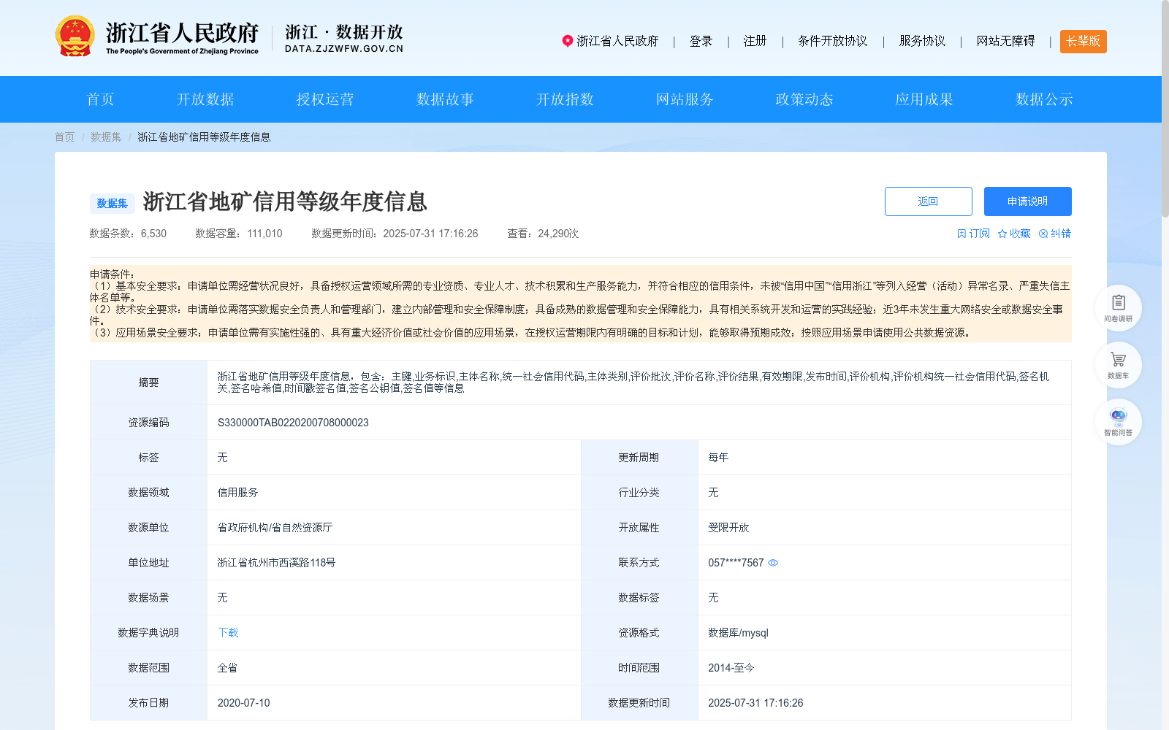Open the 应用成果 navigation tab
1169x730 pixels.
[924, 99]
